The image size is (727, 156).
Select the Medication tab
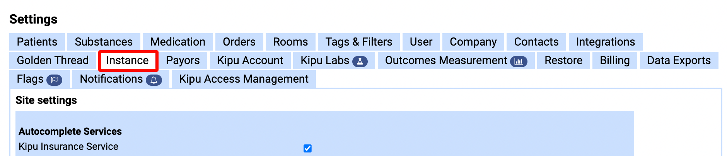[178, 42]
